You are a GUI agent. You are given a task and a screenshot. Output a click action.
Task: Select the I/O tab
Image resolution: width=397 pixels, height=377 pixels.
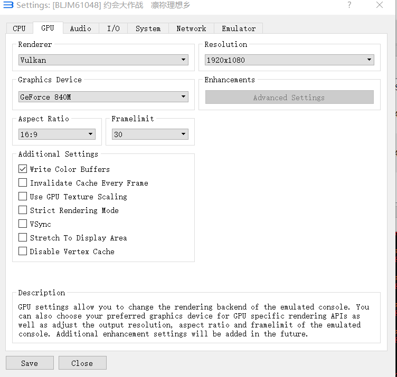pos(114,28)
